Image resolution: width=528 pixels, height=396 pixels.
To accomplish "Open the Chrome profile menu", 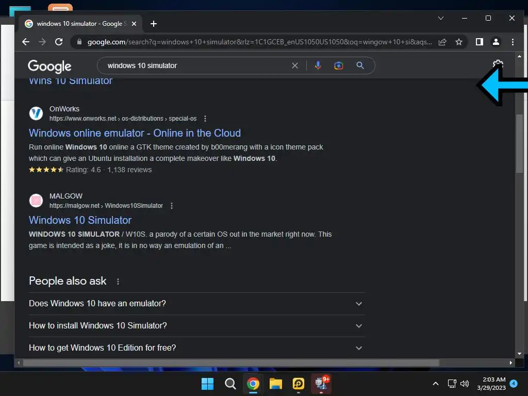I will pos(496,42).
